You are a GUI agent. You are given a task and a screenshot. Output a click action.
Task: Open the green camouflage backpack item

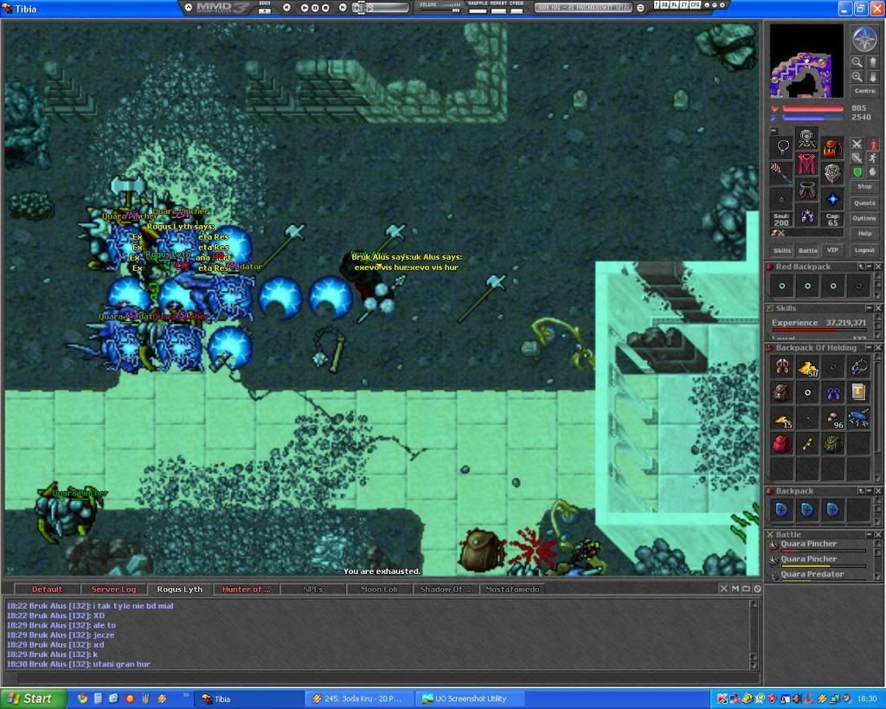(x=833, y=444)
